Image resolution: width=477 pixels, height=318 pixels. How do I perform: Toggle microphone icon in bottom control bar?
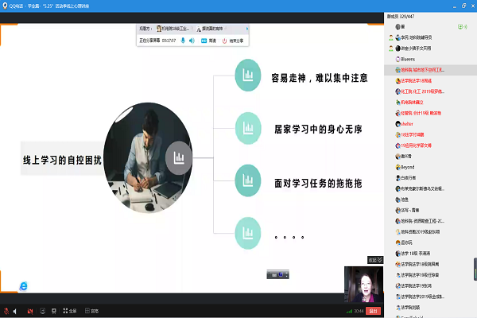(x=7, y=311)
